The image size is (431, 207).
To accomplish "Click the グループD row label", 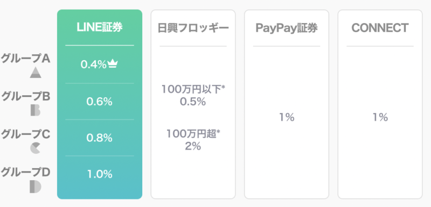I will [25, 172].
